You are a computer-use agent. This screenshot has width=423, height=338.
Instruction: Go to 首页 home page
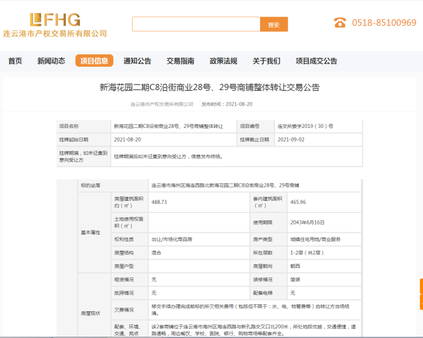pyautogui.click(x=15, y=61)
